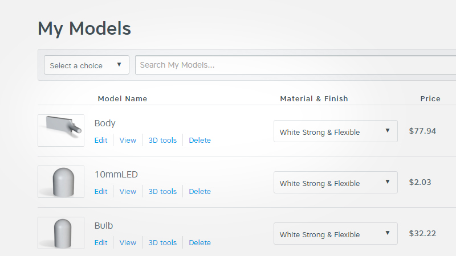Open 3D tools for Bulb model
The image size is (456, 256).
(162, 243)
